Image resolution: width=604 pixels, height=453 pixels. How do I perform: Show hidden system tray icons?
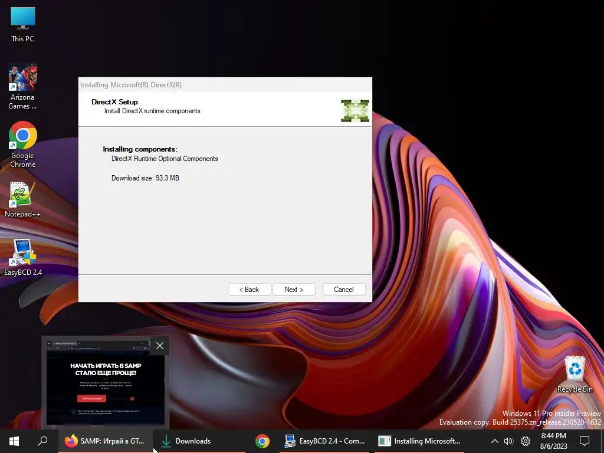click(495, 441)
